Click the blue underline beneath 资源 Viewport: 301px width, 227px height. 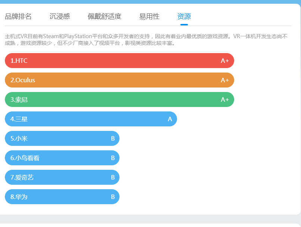tap(184, 25)
